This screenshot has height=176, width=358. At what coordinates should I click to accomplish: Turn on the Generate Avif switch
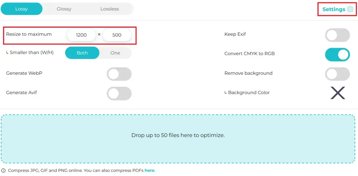[x=119, y=93]
